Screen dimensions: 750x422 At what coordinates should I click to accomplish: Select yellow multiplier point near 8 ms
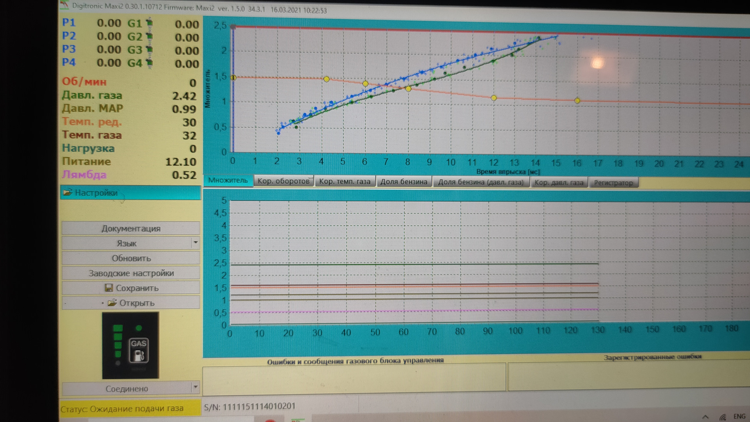(408, 89)
